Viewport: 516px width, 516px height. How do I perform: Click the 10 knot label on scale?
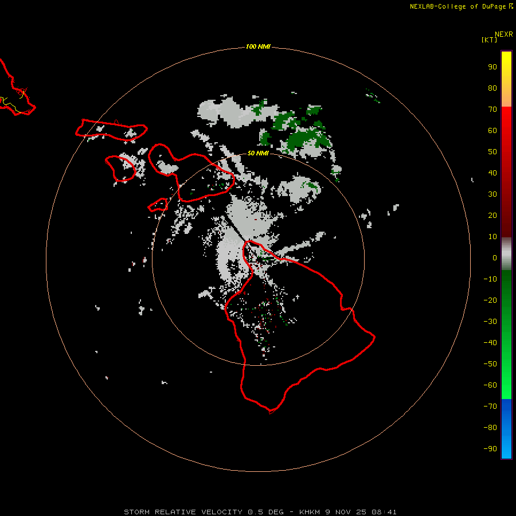pos(492,237)
